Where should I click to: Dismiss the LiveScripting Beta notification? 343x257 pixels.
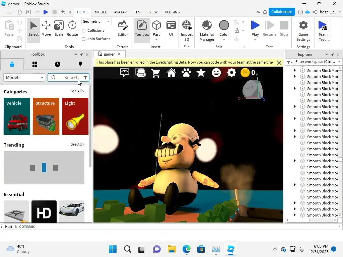tap(279, 63)
